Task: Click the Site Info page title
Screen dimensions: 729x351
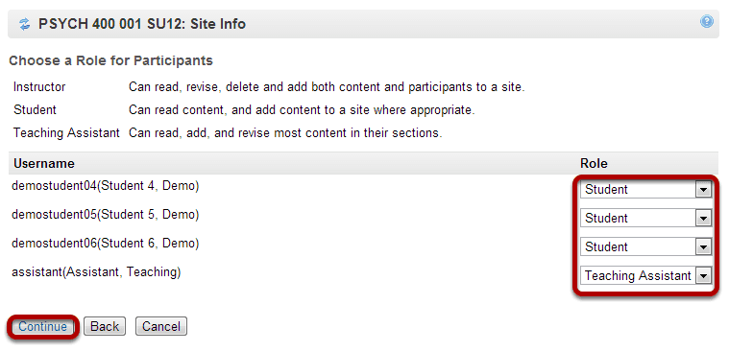Action: click(x=142, y=24)
